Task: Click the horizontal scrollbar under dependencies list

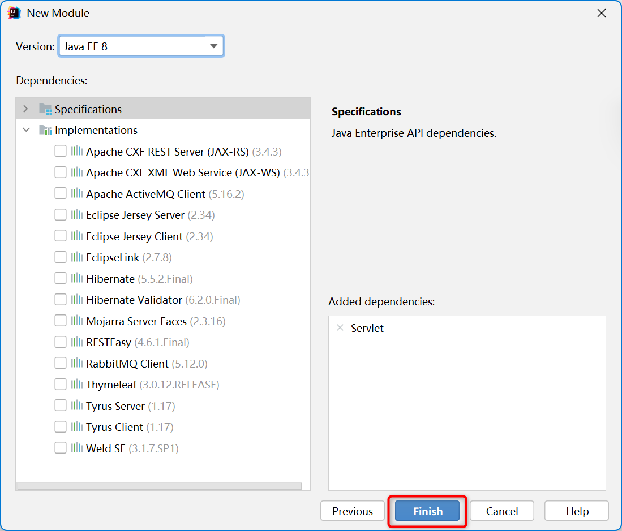Action: click(x=159, y=486)
